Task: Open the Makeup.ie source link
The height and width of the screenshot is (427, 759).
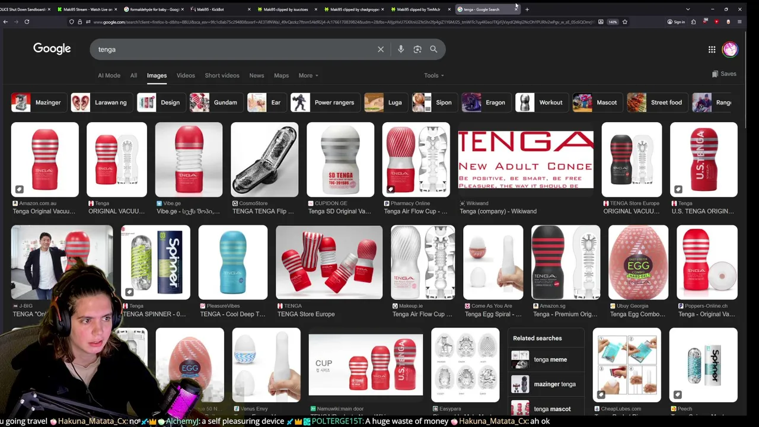Action: 407,306
